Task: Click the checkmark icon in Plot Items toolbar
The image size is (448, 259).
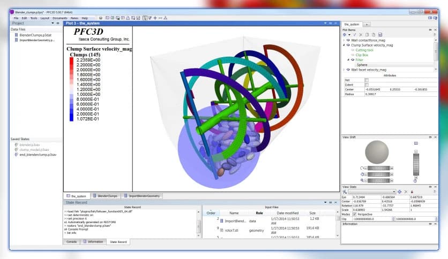Action: (380, 35)
